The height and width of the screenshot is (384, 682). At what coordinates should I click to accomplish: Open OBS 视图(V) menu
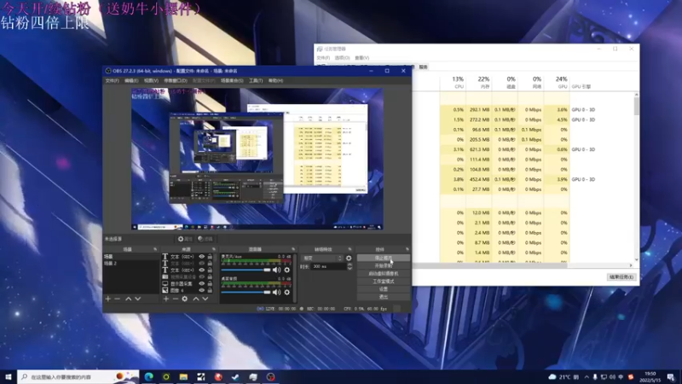click(151, 80)
